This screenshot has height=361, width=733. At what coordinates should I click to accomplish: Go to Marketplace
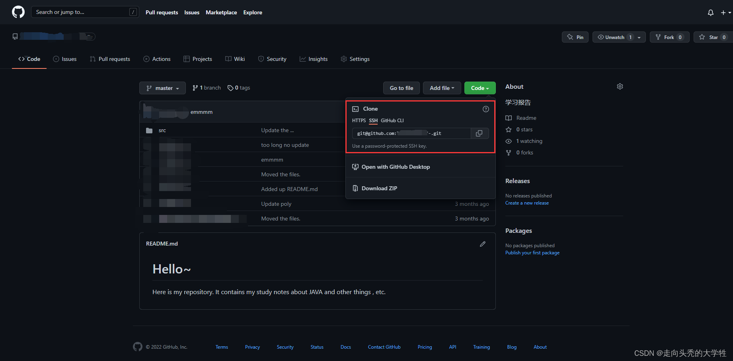point(221,12)
